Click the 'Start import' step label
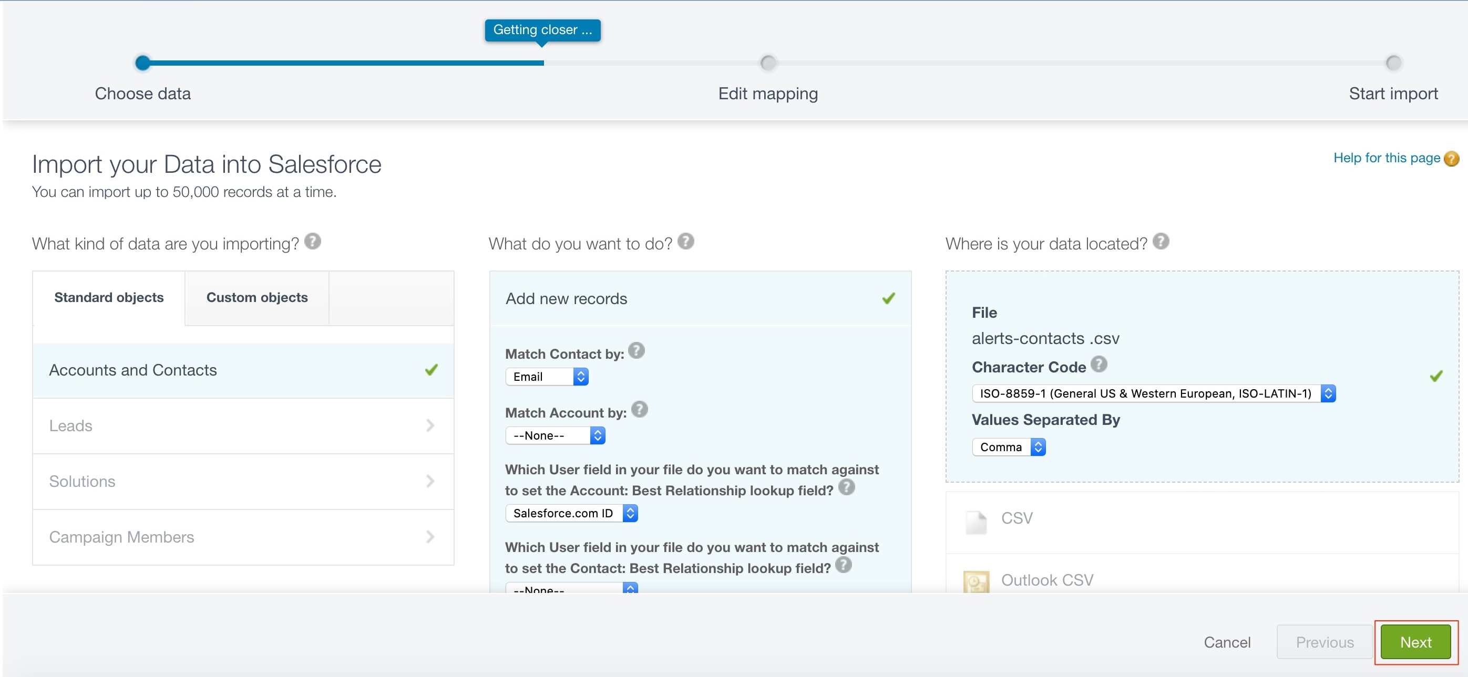The height and width of the screenshot is (677, 1468). (1393, 93)
